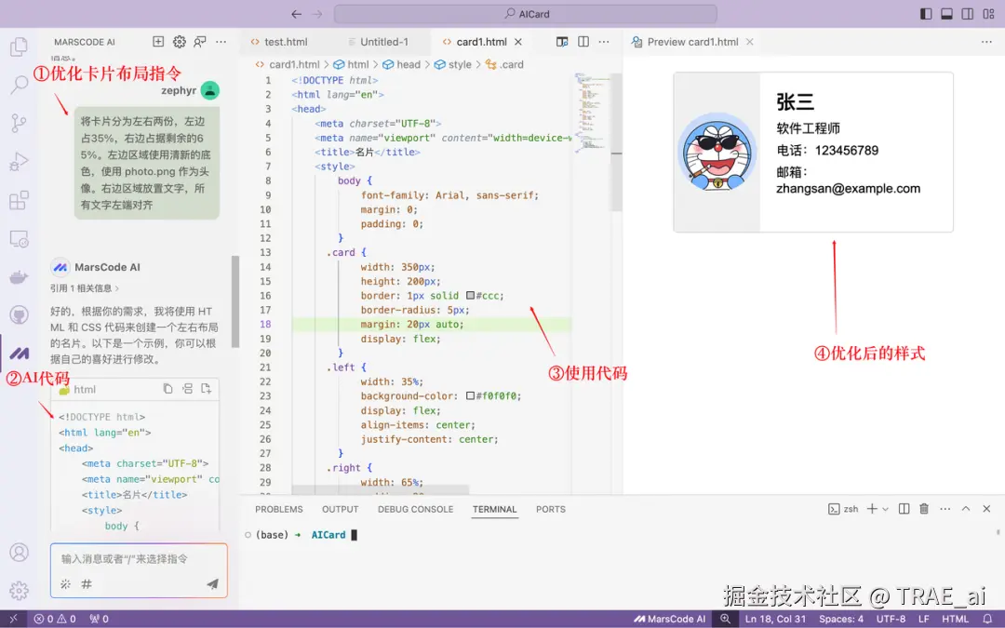Change indentation via Spaces: 4
1005x628 pixels.
tap(841, 619)
